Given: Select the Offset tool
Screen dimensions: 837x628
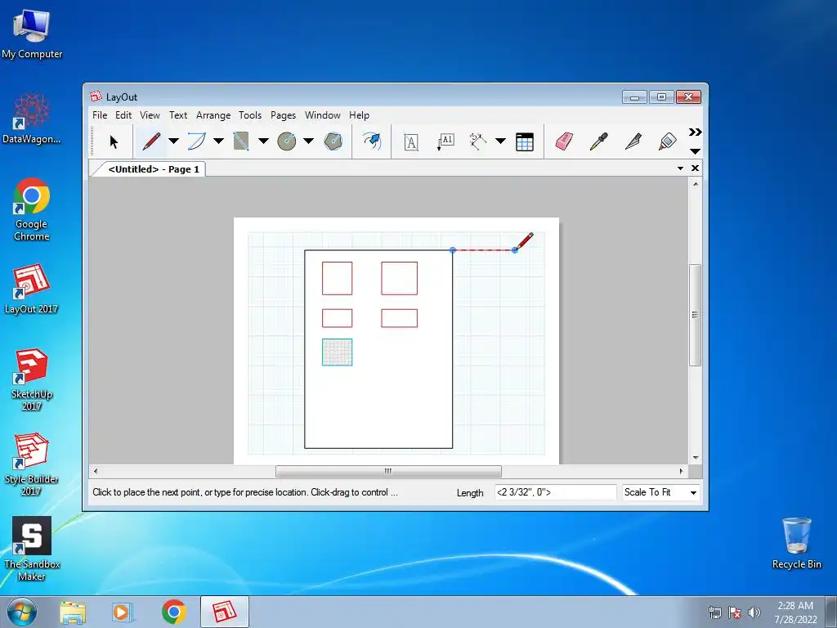Looking at the screenshot, I should click(x=372, y=141).
